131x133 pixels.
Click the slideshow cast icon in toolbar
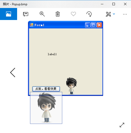click(26, 14)
